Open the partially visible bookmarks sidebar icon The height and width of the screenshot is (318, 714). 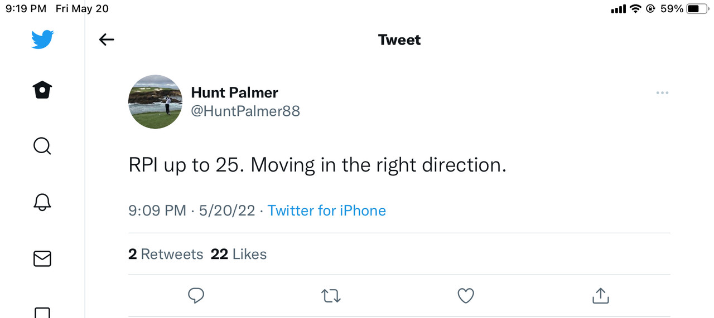[x=42, y=312]
